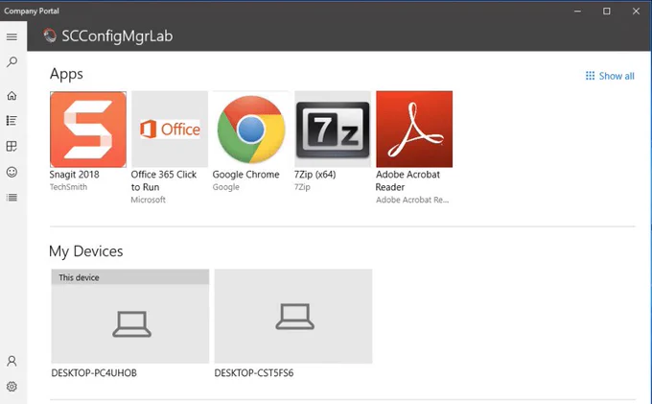Open the hamburger navigation menu
The height and width of the screenshot is (404, 652).
coord(12,37)
